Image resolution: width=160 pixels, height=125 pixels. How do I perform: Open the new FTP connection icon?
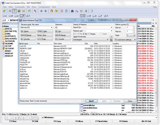[66, 11]
